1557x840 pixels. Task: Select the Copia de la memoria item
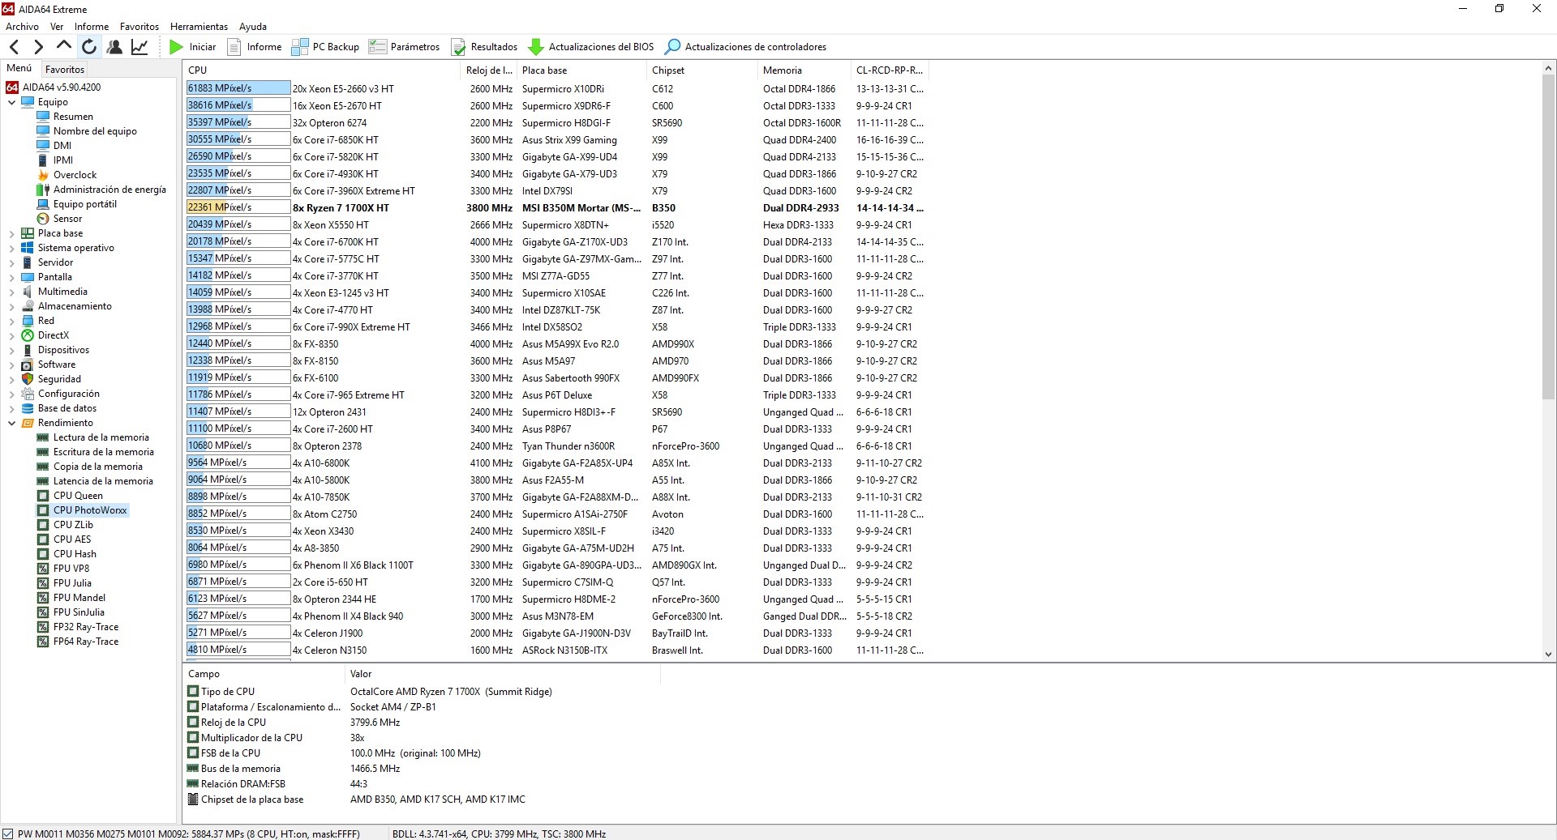coord(98,467)
